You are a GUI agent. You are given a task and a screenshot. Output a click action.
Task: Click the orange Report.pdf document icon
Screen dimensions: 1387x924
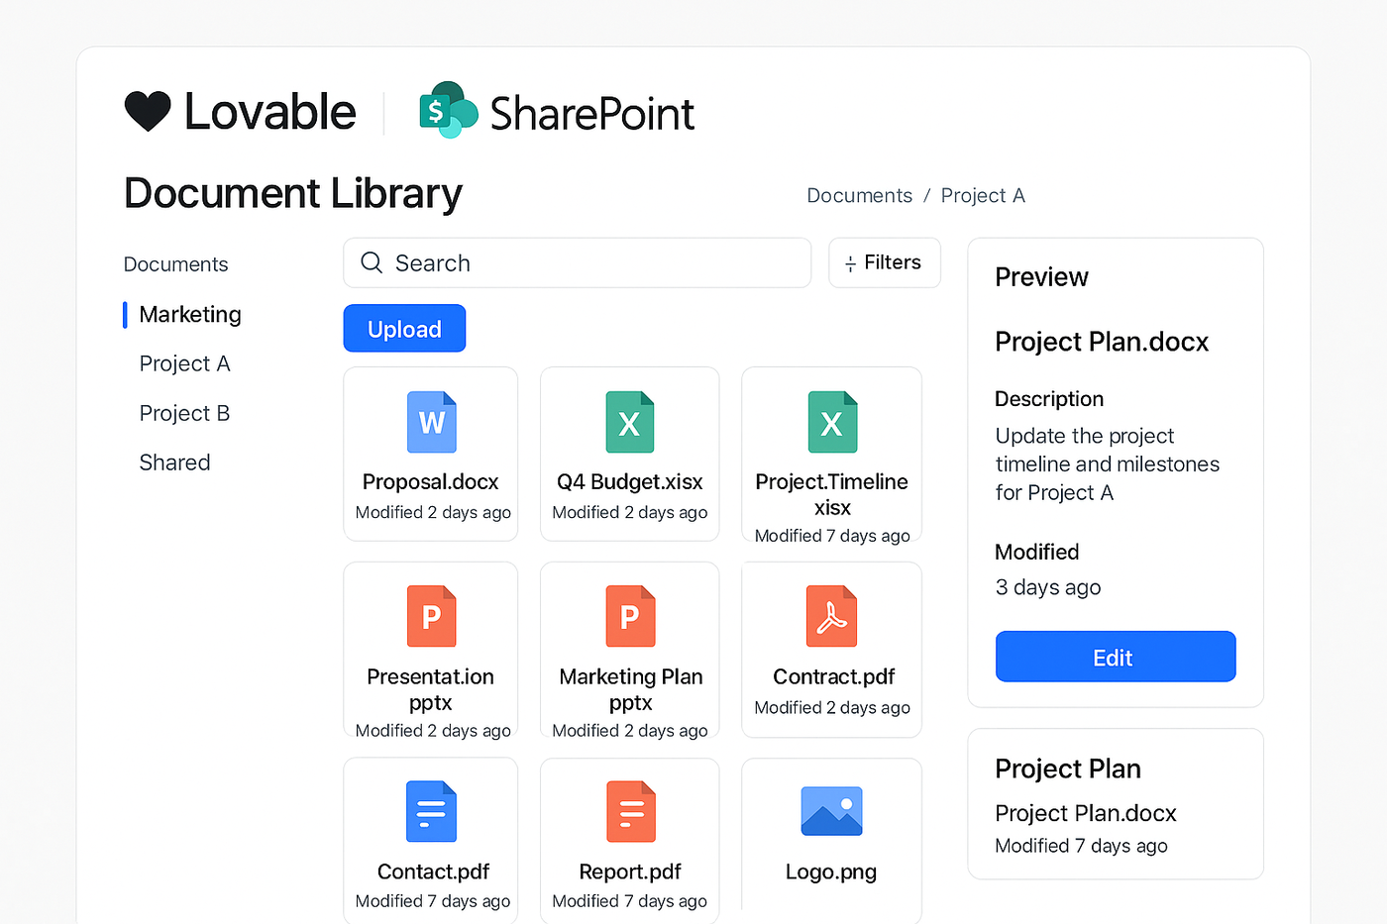coord(630,812)
